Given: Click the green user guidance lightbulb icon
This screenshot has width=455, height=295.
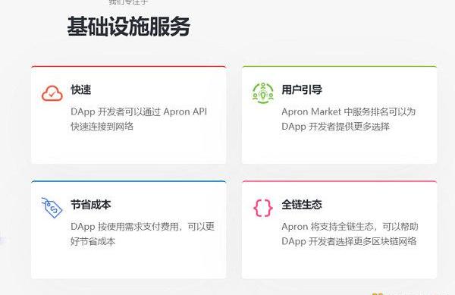Looking at the screenshot, I should click(263, 93).
